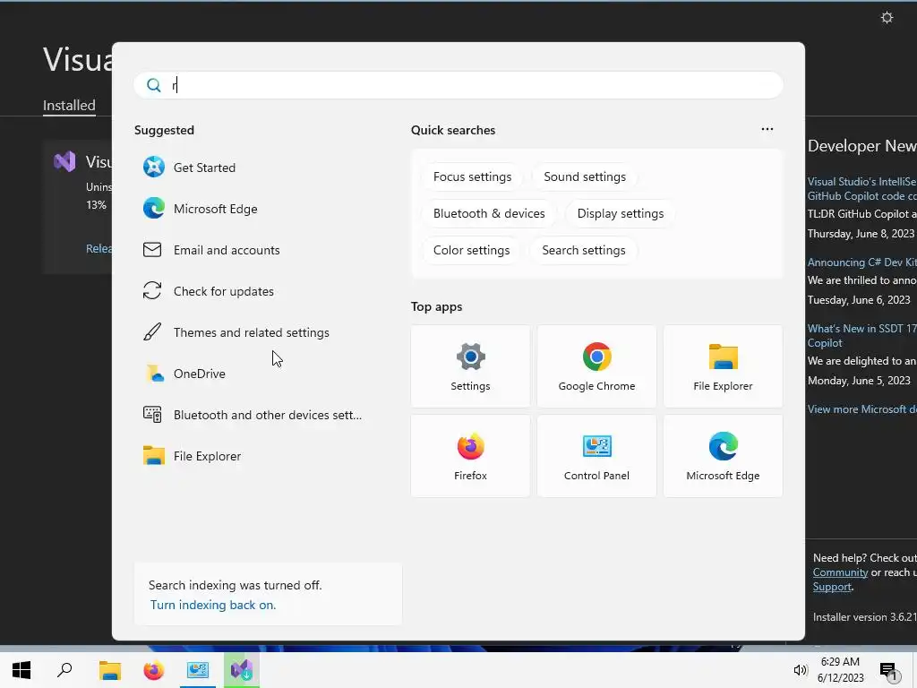
Task: Launch Microsoft Edge tile in Top apps
Action: tap(723, 456)
